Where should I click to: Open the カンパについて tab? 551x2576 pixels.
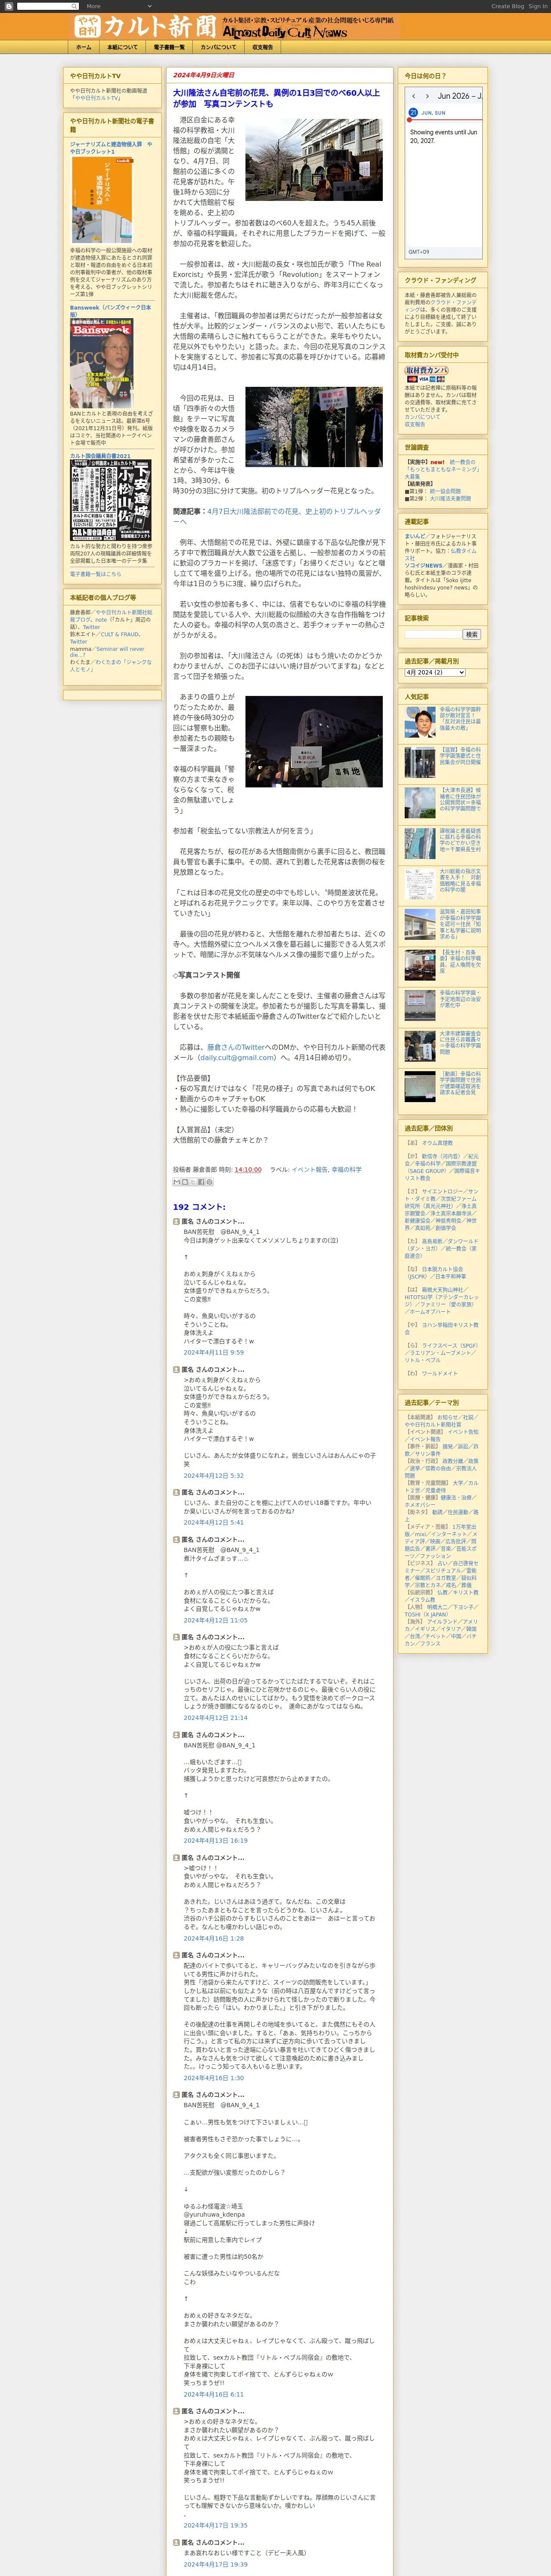coord(218,47)
